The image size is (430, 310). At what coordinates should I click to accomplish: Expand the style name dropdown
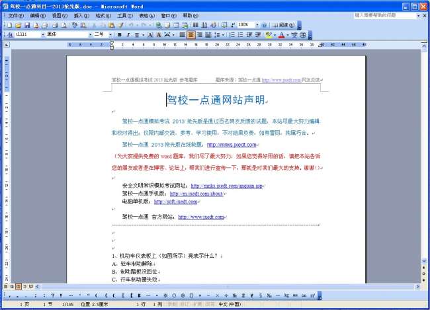coord(43,34)
